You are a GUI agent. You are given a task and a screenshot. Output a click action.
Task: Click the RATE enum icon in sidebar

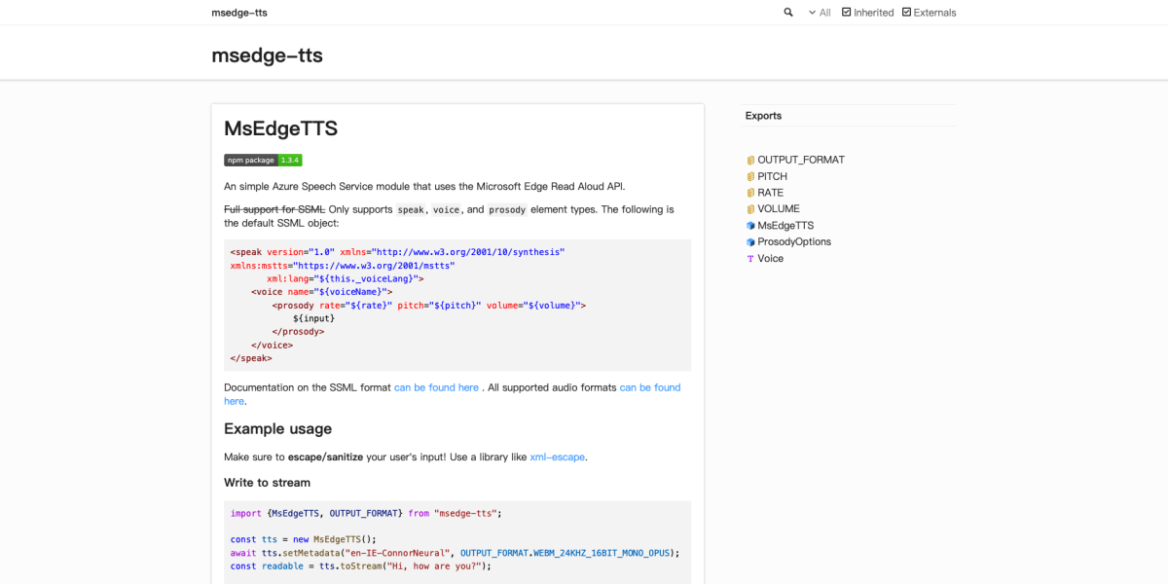pos(750,194)
